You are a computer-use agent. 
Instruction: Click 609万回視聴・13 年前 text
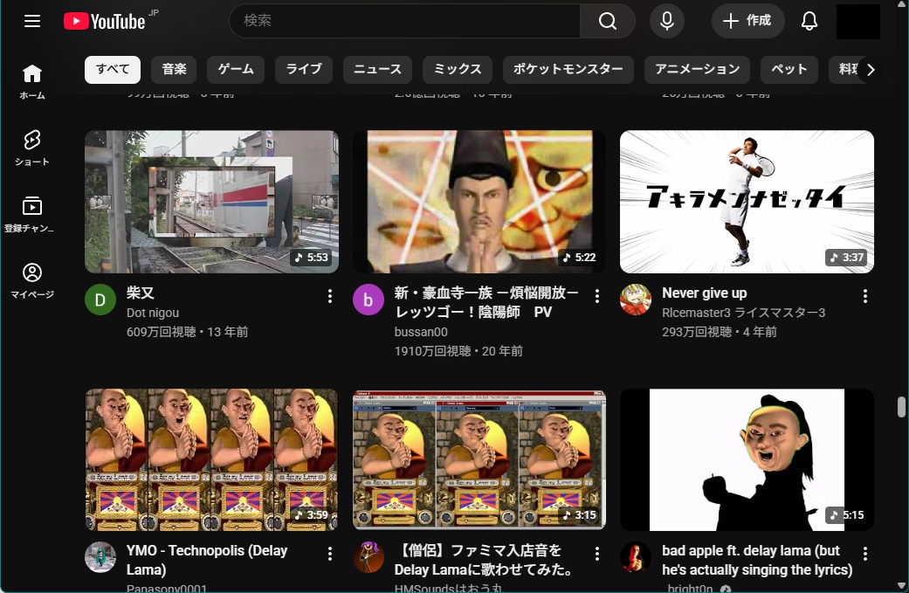point(187,332)
